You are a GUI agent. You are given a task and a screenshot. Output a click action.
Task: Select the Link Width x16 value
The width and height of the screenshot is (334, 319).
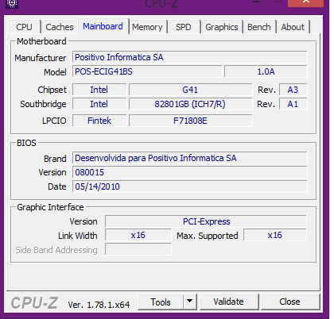[x=138, y=235]
